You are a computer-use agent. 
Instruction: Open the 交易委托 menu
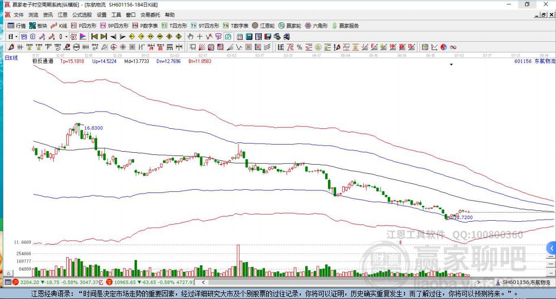150,15
